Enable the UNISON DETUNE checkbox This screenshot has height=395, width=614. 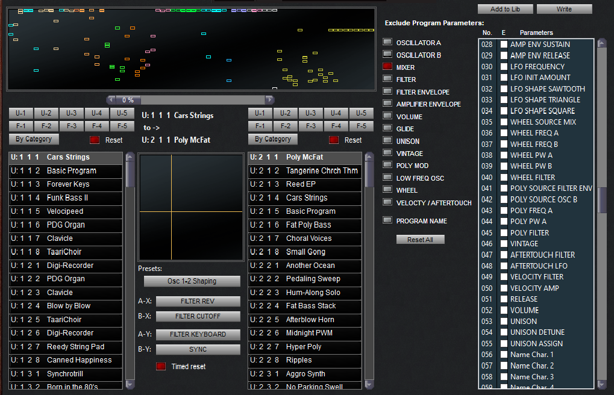click(x=504, y=332)
